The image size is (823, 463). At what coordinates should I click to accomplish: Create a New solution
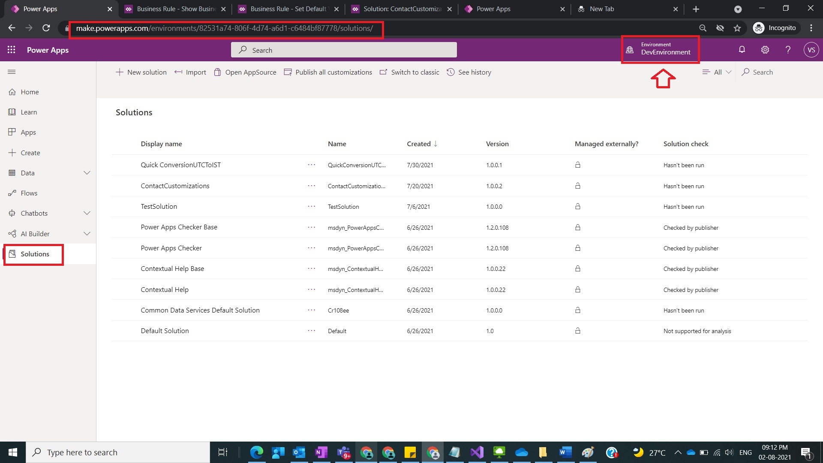[x=141, y=72]
